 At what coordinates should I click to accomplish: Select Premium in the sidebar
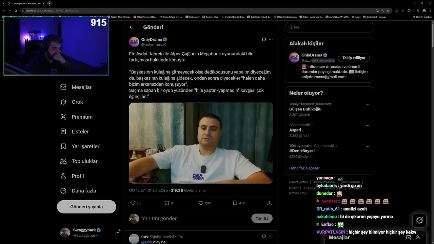click(82, 117)
